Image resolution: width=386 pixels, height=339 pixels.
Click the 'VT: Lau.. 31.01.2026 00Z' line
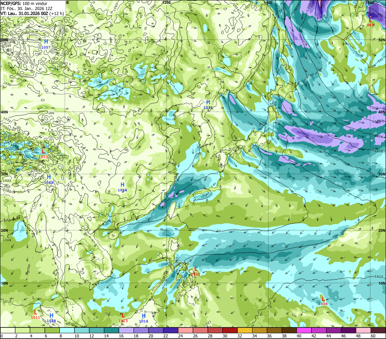(24, 13)
